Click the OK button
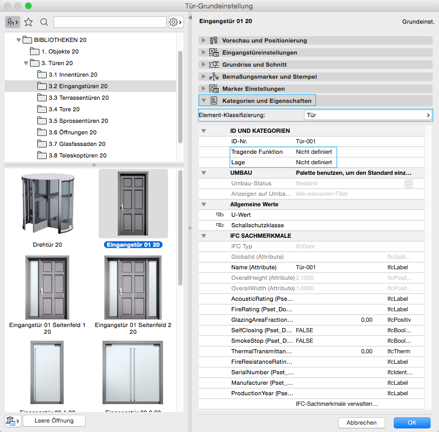The image size is (439, 432). tap(412, 423)
